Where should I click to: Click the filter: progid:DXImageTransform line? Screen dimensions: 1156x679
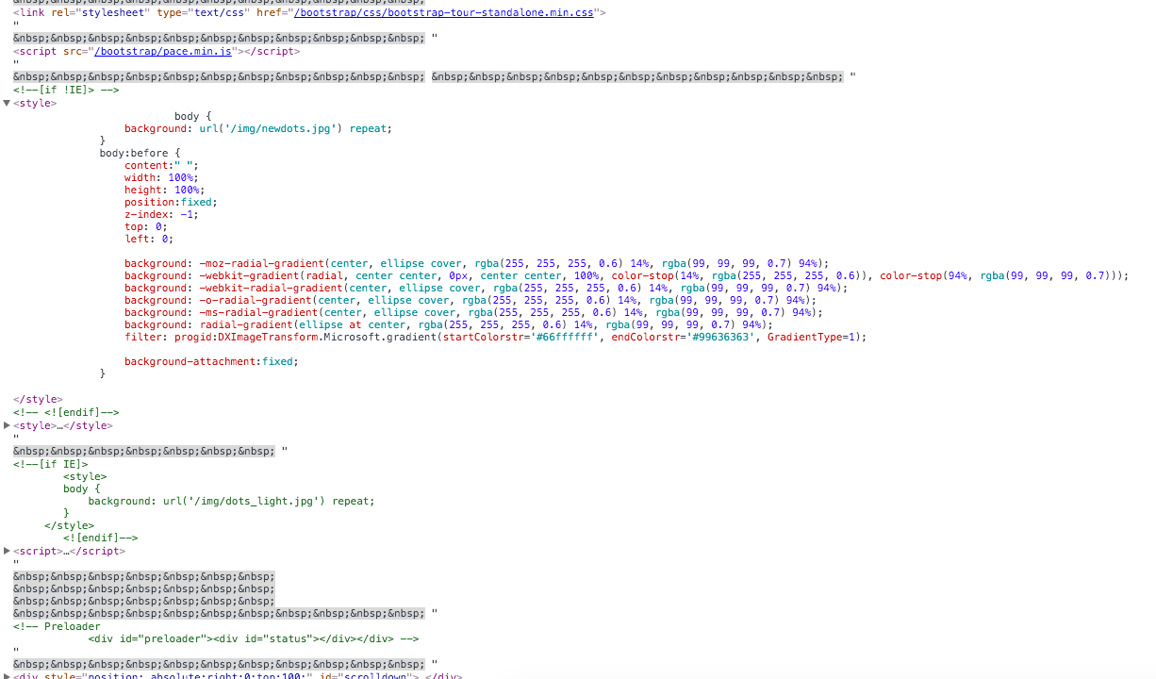coord(495,337)
